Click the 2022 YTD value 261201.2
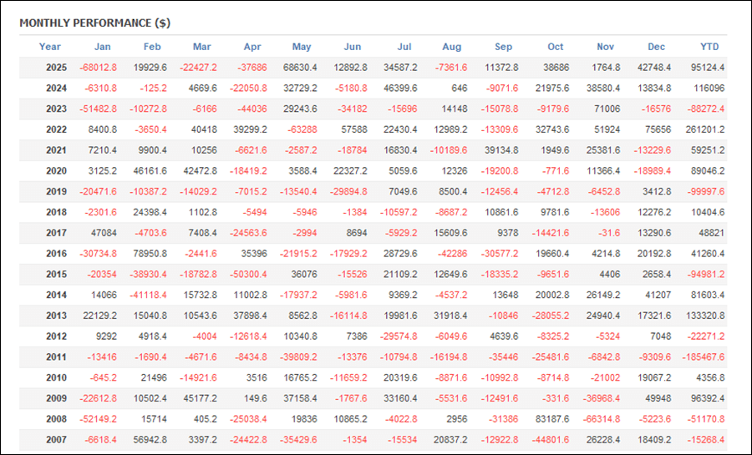Screen dimensions: 752x455 [x=705, y=129]
